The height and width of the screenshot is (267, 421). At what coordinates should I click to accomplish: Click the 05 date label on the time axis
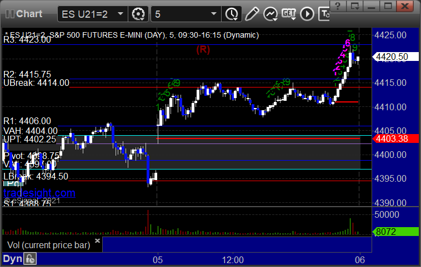pyautogui.click(x=158, y=260)
